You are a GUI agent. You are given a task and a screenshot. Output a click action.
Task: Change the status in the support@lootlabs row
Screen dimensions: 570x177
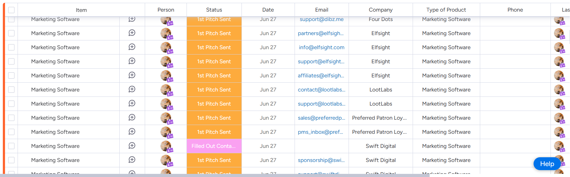214,104
